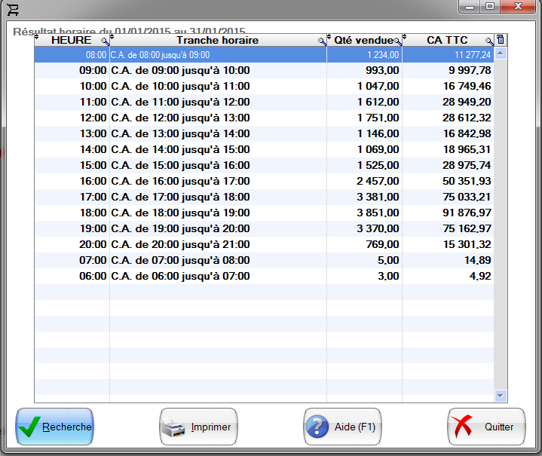Screen dimensions: 542x456
Task: Click the sort arrows left of the Tranche horaire header
Action: click(x=113, y=38)
